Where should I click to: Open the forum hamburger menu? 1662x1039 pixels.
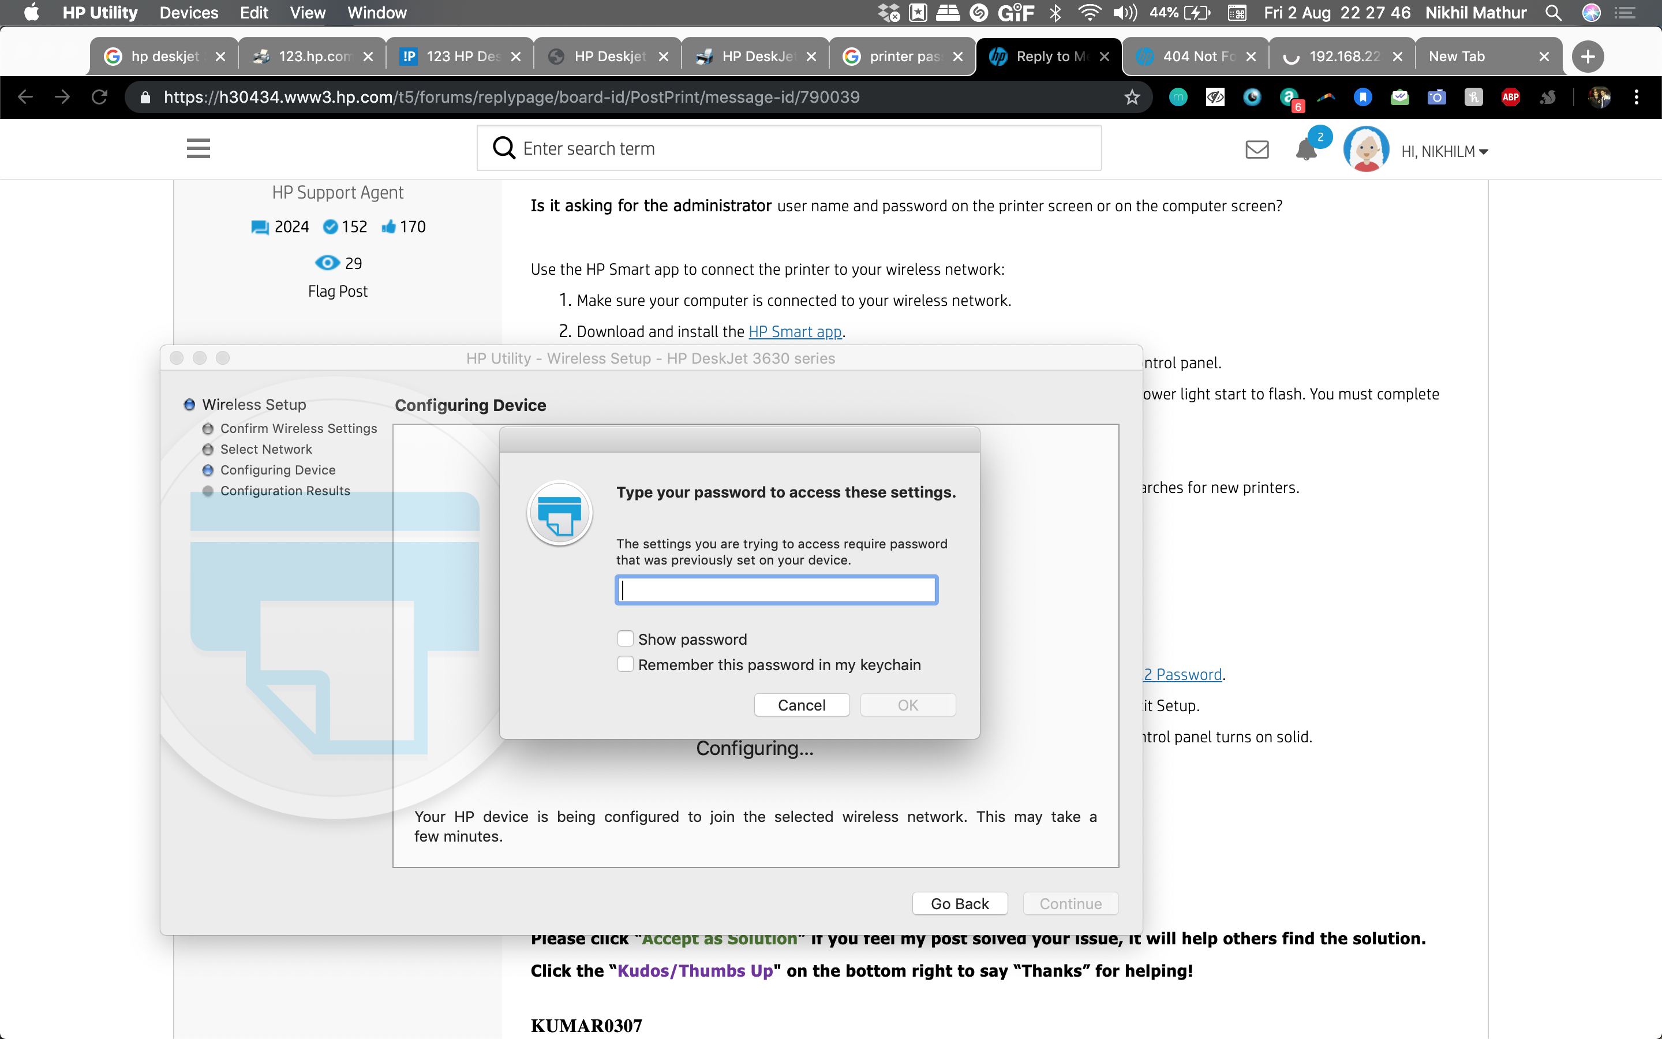point(199,148)
